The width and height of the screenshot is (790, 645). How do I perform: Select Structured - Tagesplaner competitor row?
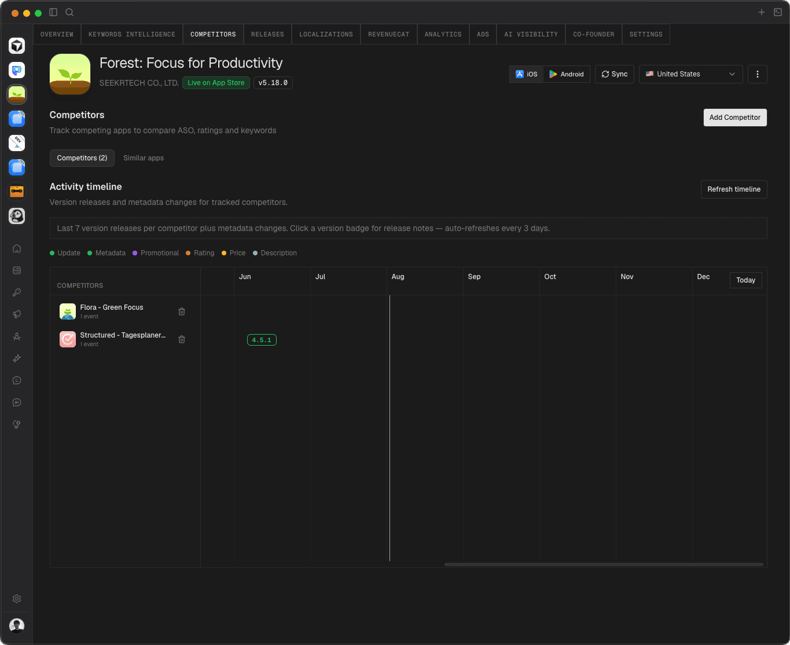point(125,339)
